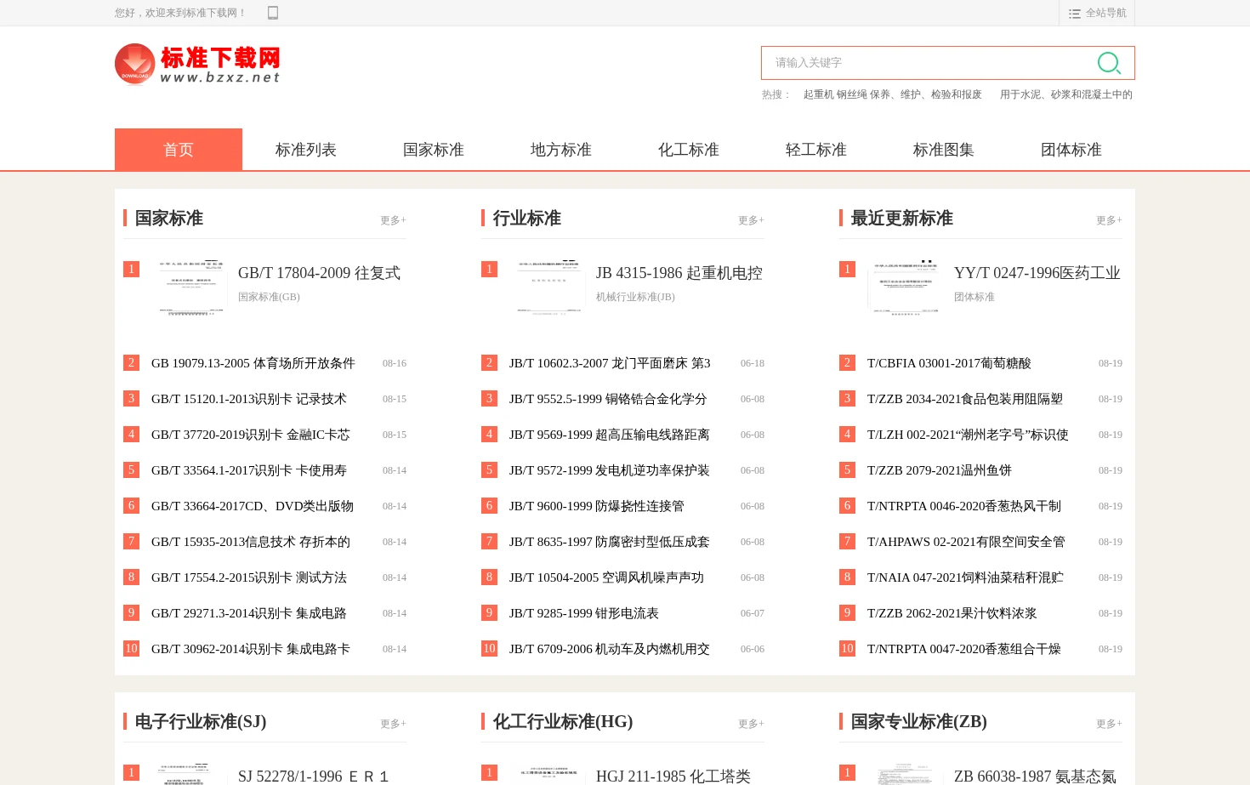Image resolution: width=1250 pixels, height=785 pixels.
Task: Open JB/T 9600-1999 防爆挠性连接管
Action: (597, 506)
